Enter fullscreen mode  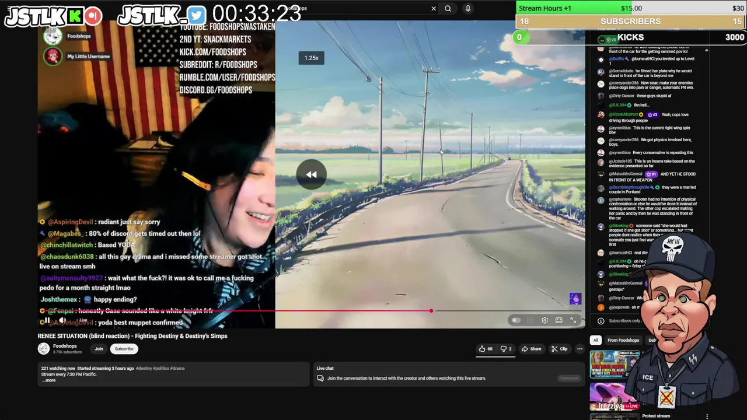pyautogui.click(x=573, y=320)
